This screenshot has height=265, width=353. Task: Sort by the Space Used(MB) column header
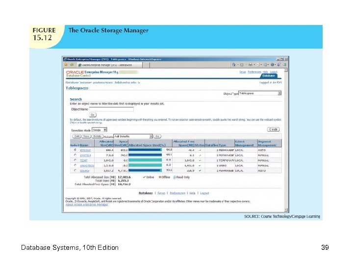coord(121,143)
